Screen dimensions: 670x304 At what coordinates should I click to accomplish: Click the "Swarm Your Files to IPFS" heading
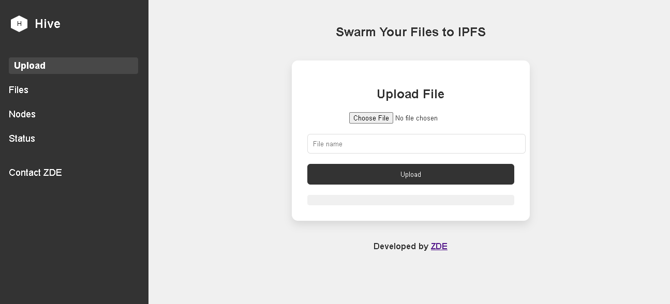pyautogui.click(x=410, y=32)
